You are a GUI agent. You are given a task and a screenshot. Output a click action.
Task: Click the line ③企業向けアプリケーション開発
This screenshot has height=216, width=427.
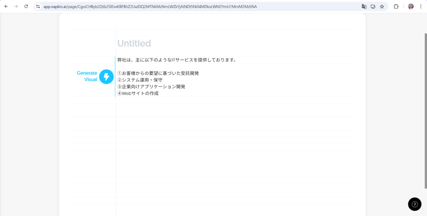coord(151,86)
